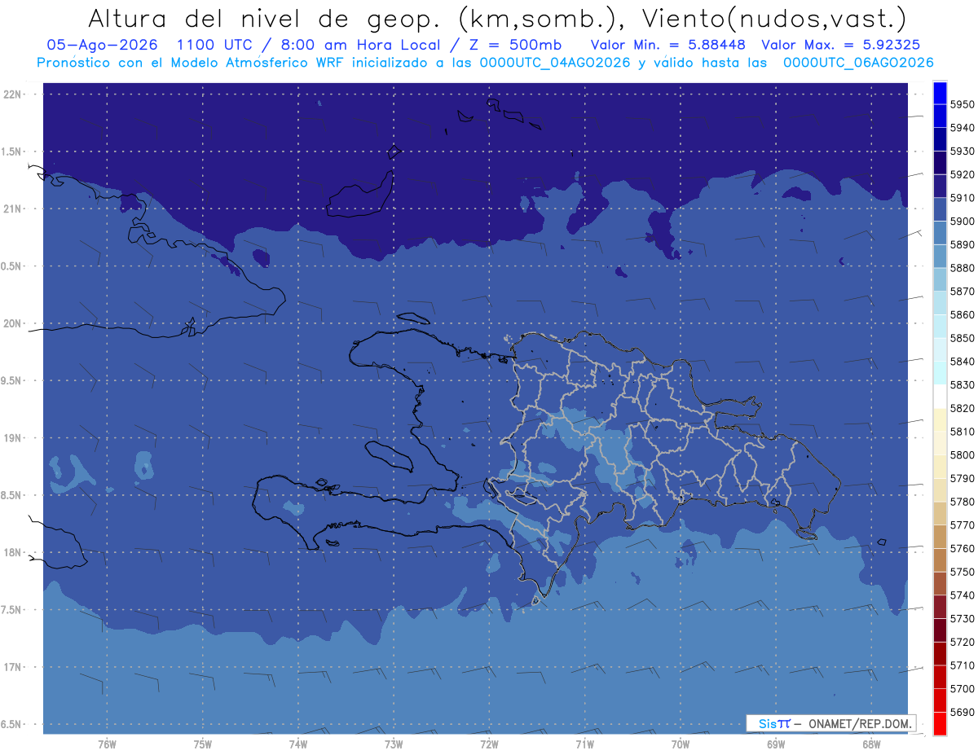The width and height of the screenshot is (978, 755).
Task: Click the '5760' colorbar label
Action: click(963, 549)
